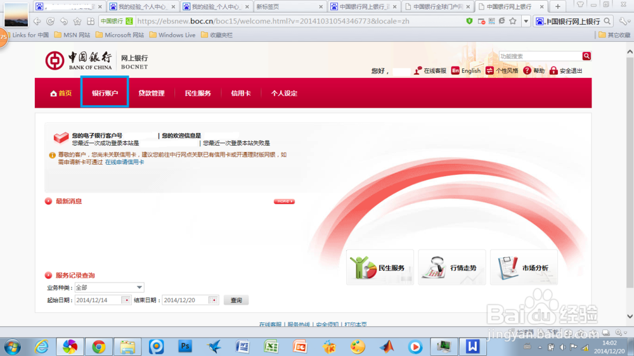Click the 功能搜索 search field

pos(540,56)
